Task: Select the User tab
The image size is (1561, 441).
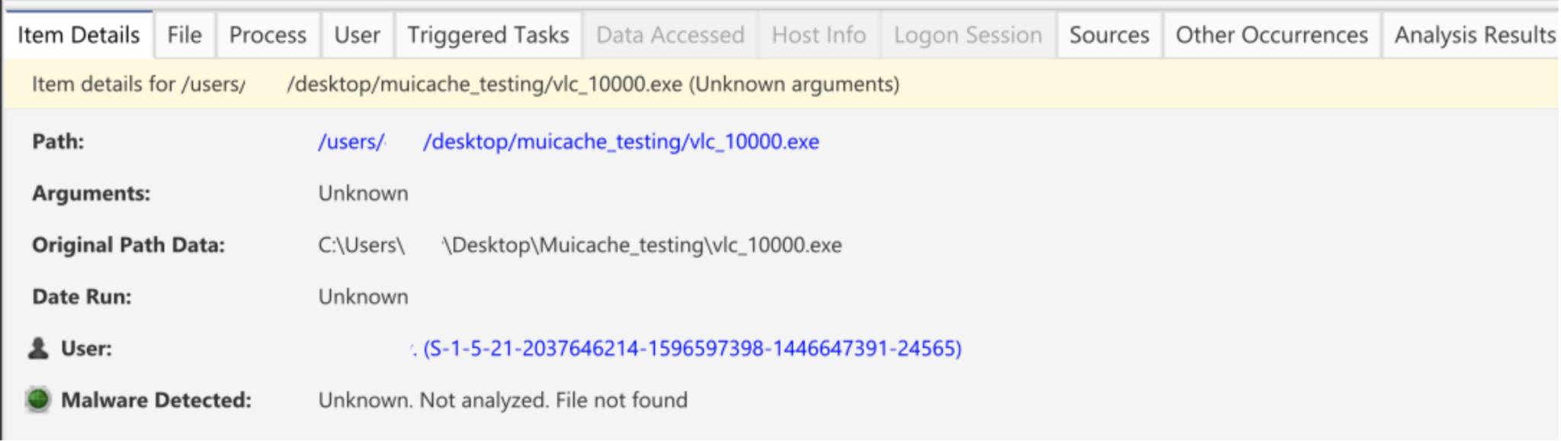Action: pyautogui.click(x=356, y=34)
